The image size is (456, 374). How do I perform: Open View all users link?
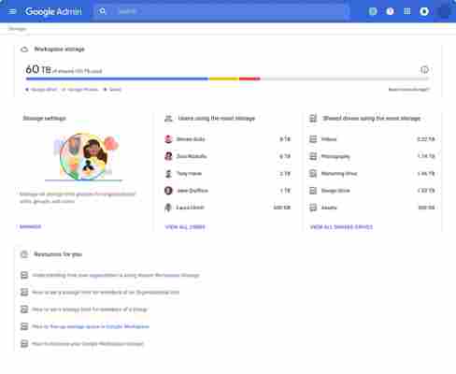pyautogui.click(x=185, y=227)
